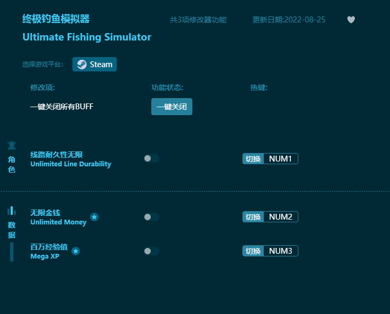Click the vertical scrollbar under 数据
The image size is (390, 314).
click(12, 252)
